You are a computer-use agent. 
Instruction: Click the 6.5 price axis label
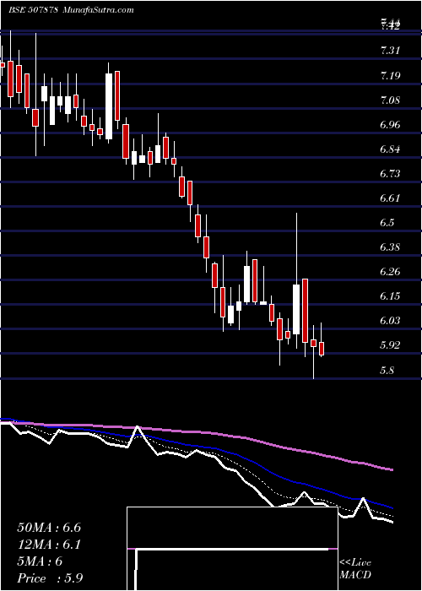coord(387,223)
